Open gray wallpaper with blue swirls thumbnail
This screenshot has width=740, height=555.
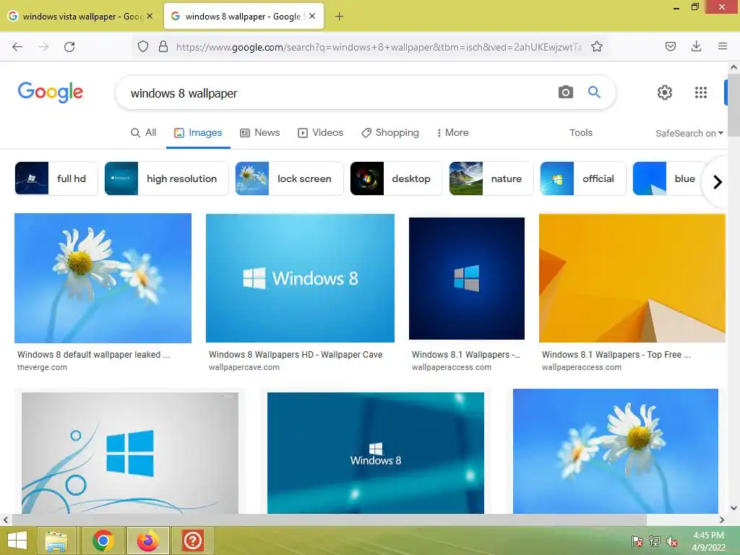coord(130,453)
